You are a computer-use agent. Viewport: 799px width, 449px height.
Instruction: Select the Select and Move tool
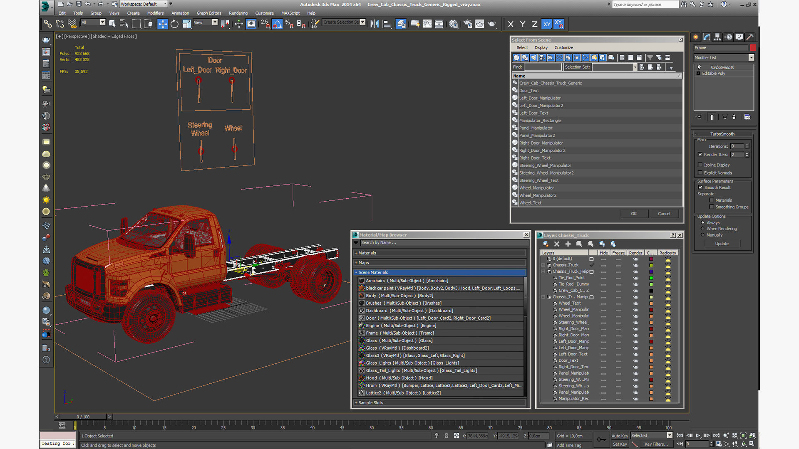(x=162, y=24)
